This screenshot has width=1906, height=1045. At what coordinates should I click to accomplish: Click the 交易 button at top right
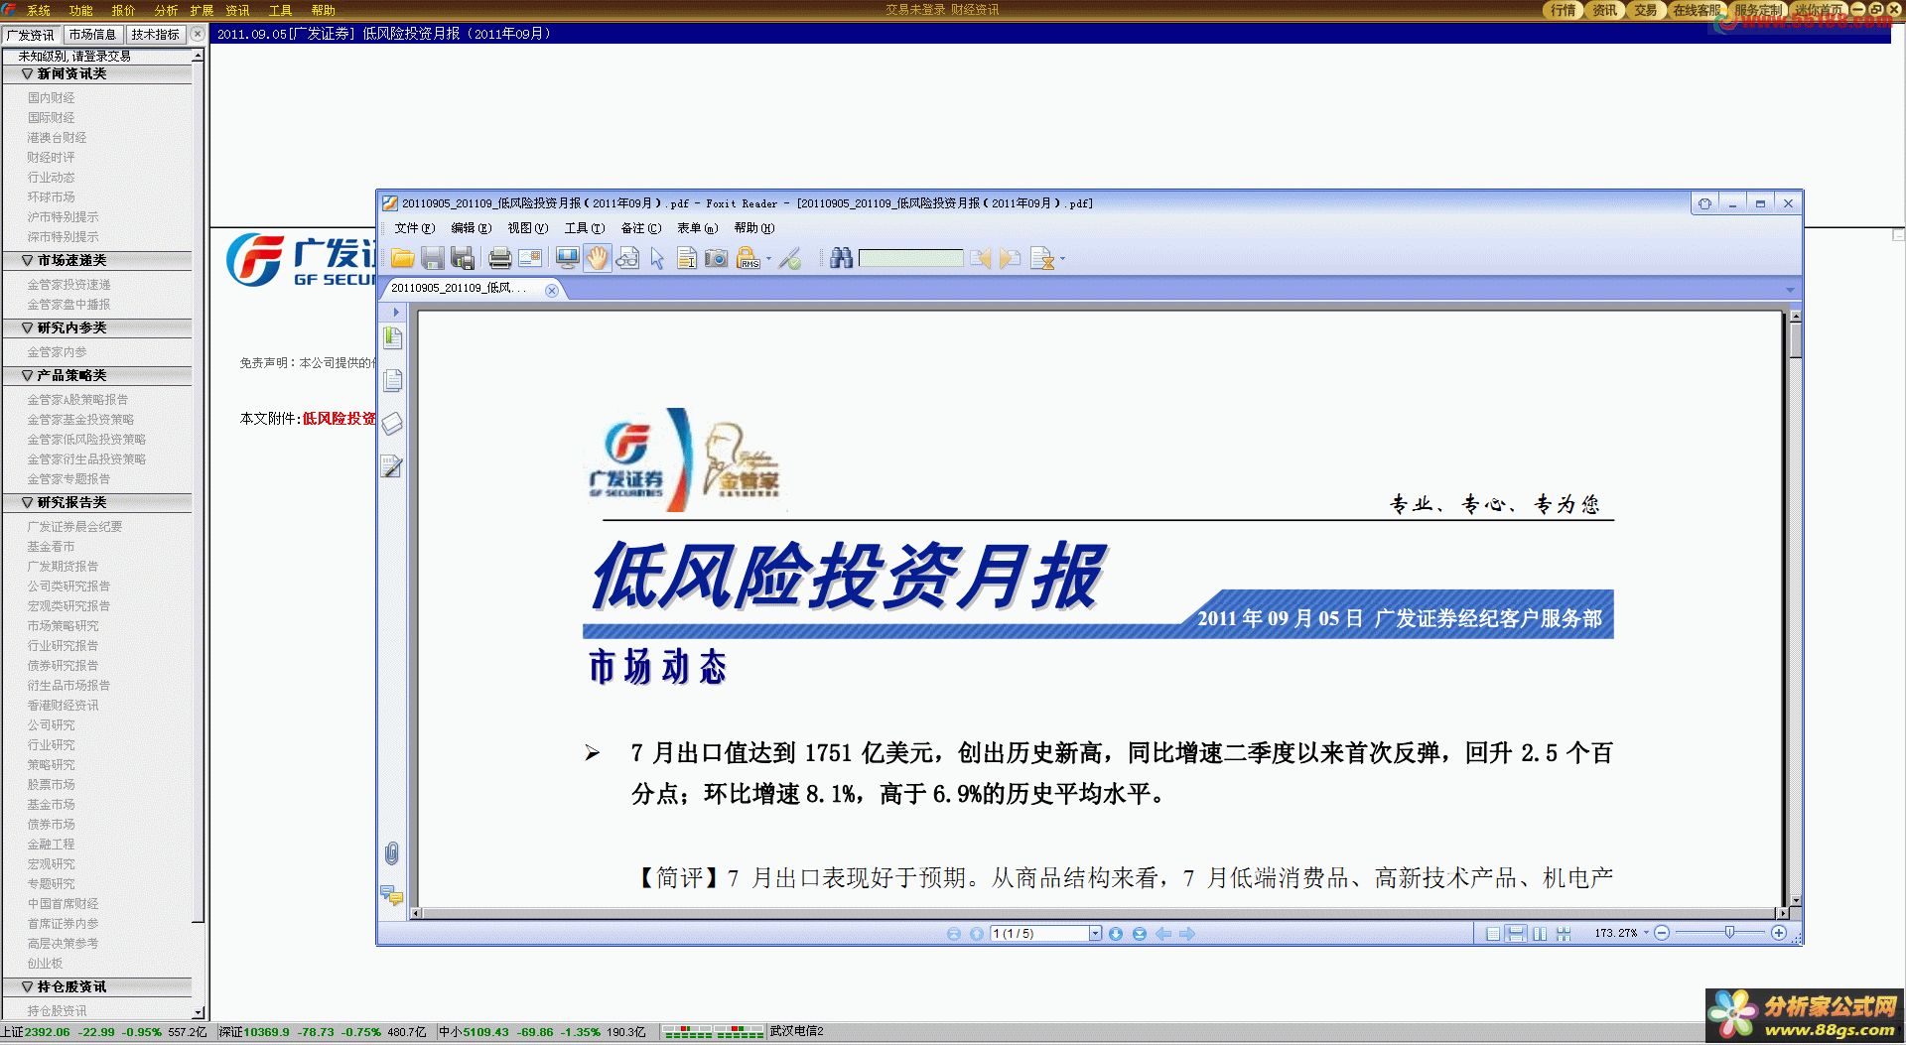pos(1646,10)
